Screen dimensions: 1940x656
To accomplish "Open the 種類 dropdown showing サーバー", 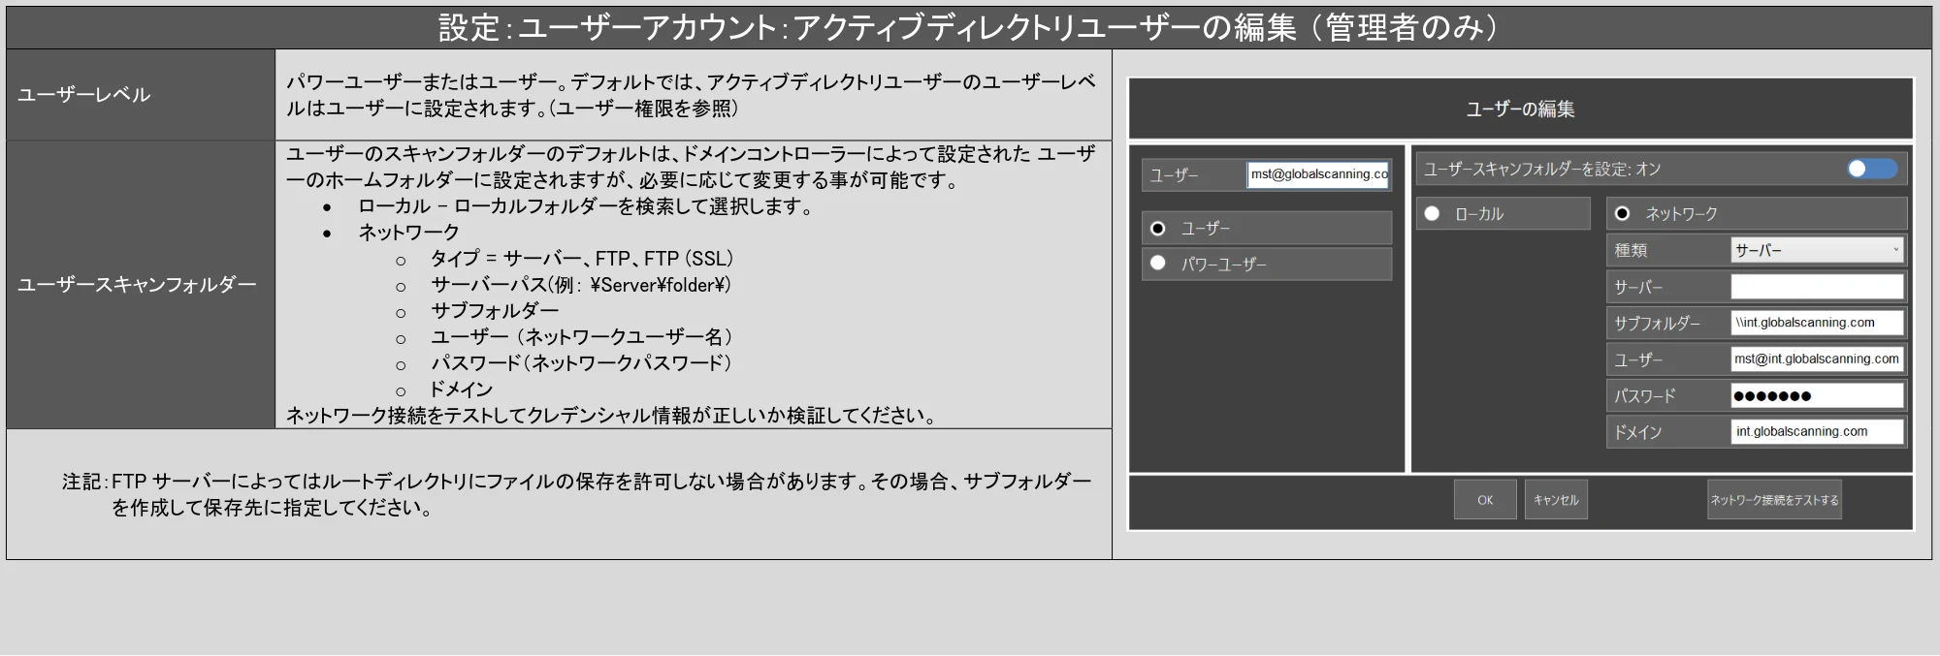I will (x=1817, y=250).
